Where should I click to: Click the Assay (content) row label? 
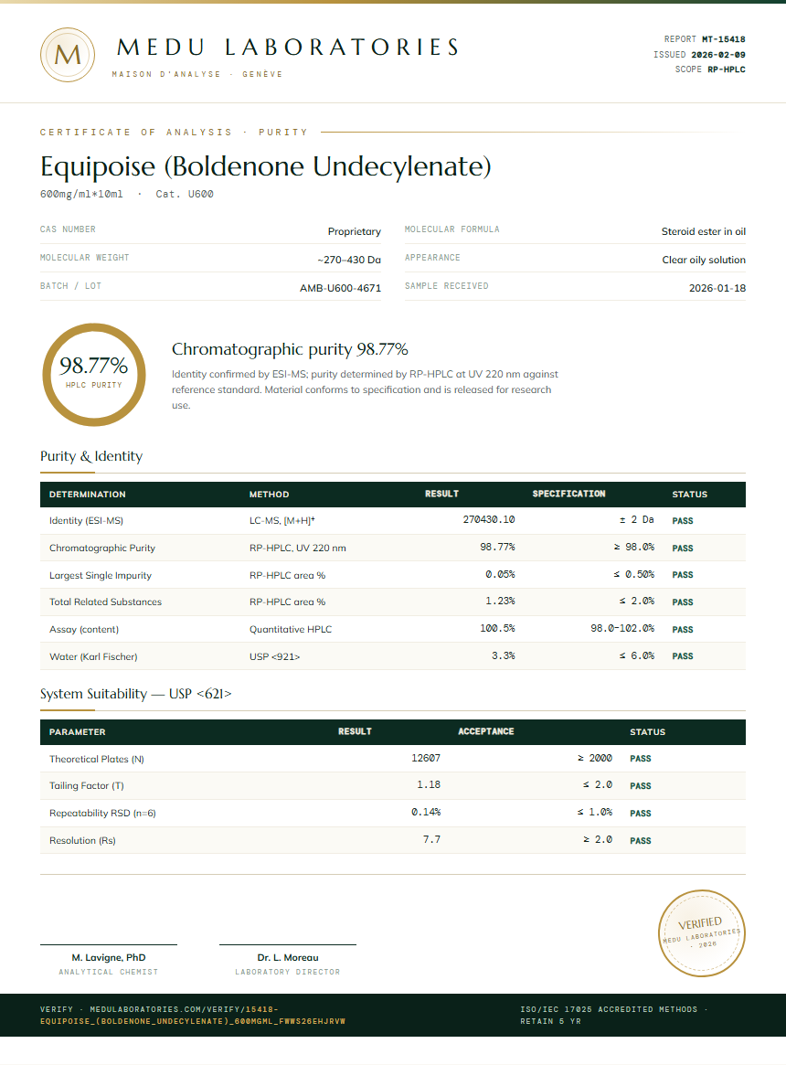click(x=84, y=630)
